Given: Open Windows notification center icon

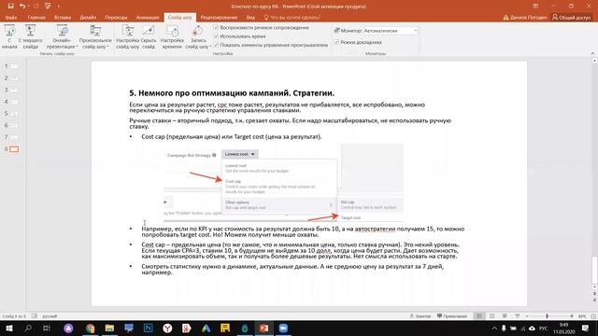Looking at the screenshot, I should [586, 328].
